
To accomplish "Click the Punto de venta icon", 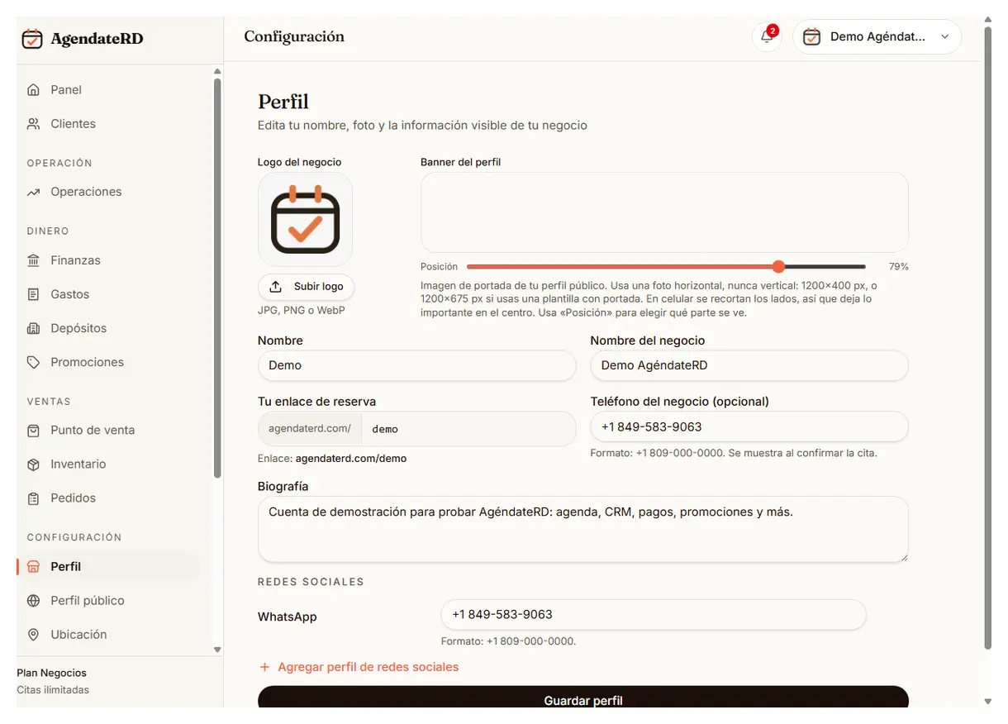I will click(x=33, y=431).
